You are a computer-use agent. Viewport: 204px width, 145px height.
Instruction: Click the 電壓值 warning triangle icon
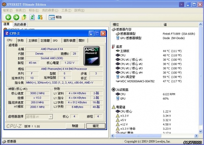[x=113, y=107]
